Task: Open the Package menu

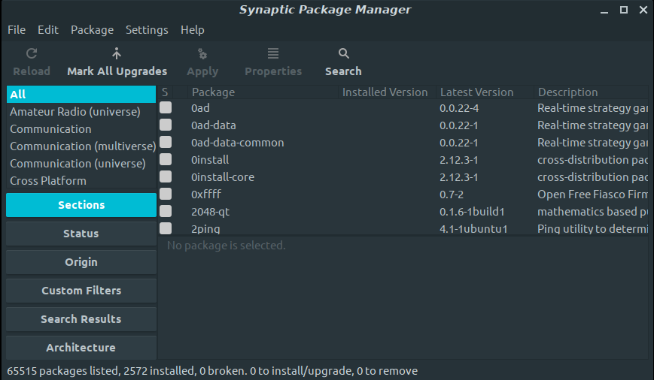Action: (x=92, y=30)
